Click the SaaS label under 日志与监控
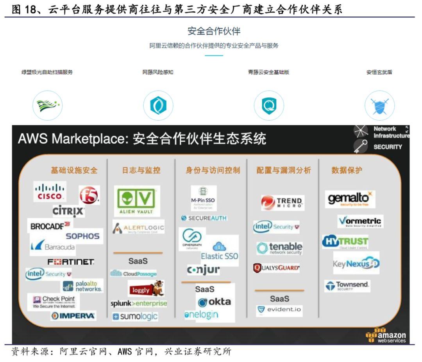This screenshot has width=422, height=362. tap(138, 261)
